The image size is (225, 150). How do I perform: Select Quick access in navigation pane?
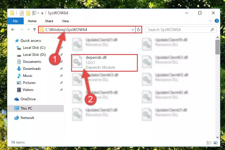[31, 41]
